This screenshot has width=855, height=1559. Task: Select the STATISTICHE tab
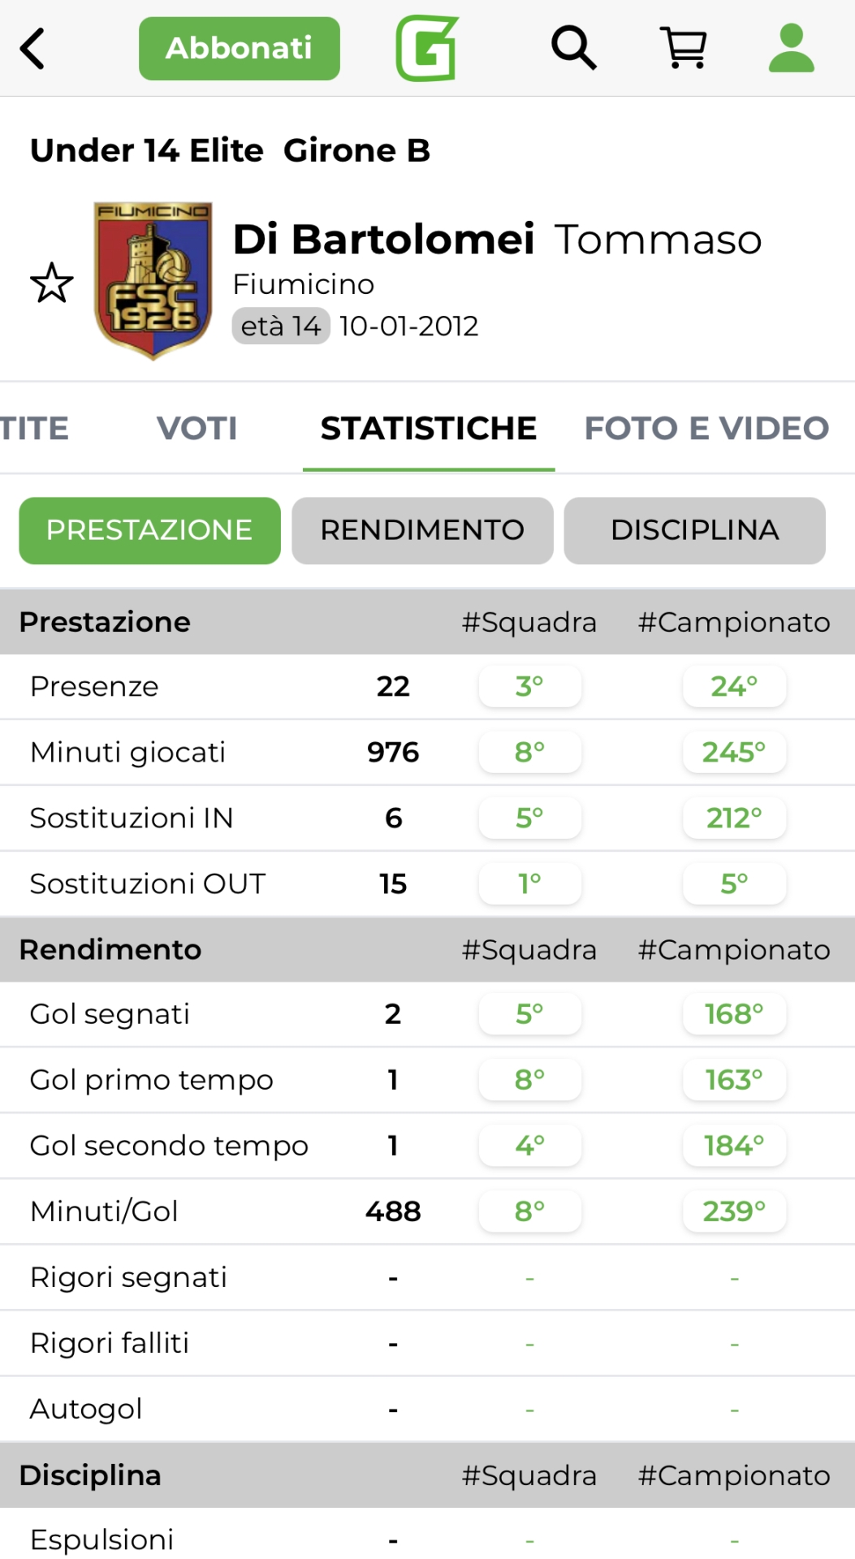pyautogui.click(x=429, y=428)
